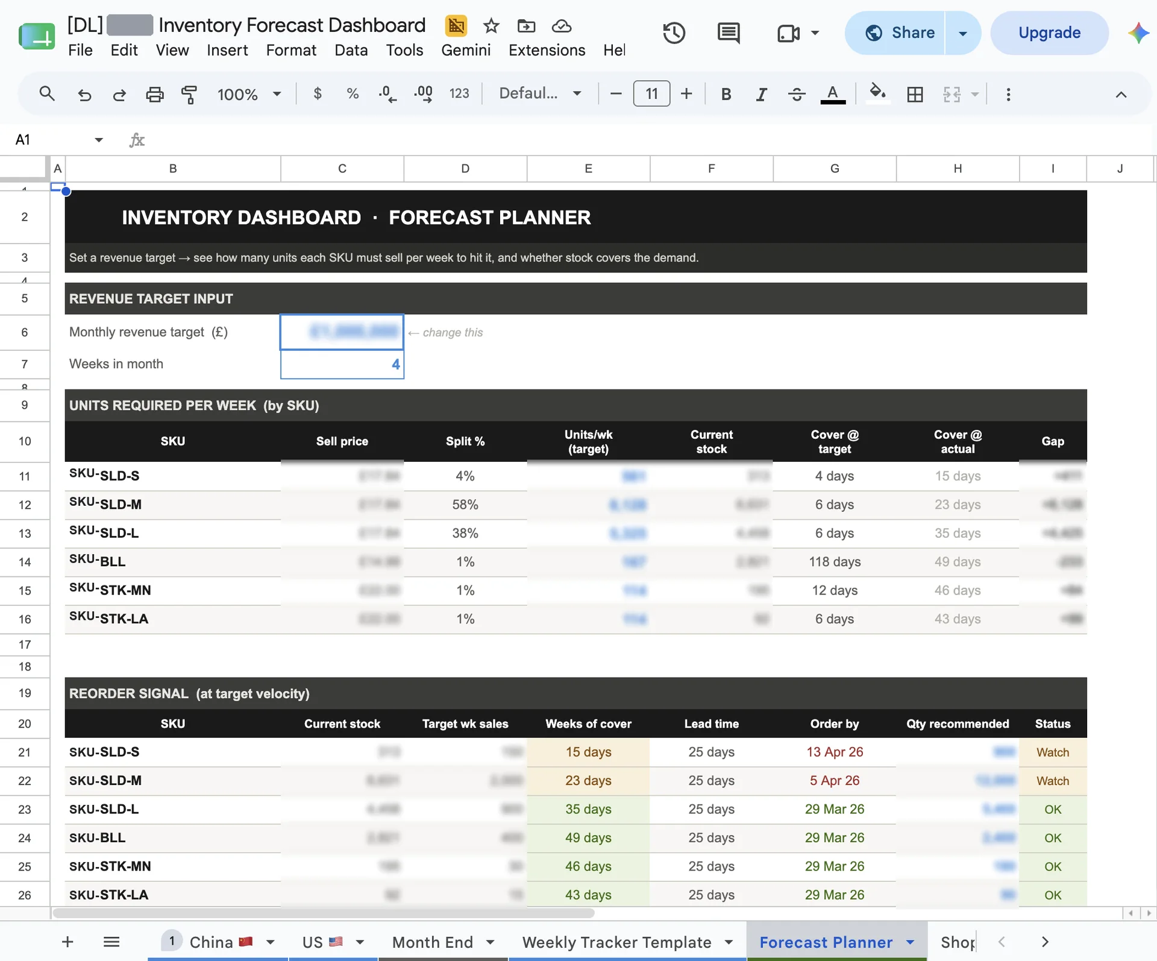This screenshot has height=961, width=1157.
Task: Open the Name box dropdown arrow
Action: 99,140
